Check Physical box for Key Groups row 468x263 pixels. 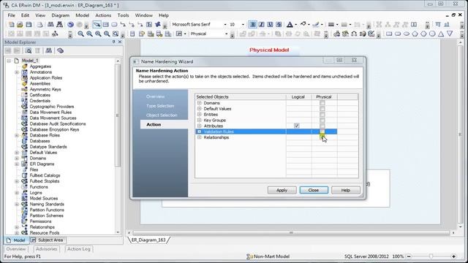coord(322,120)
